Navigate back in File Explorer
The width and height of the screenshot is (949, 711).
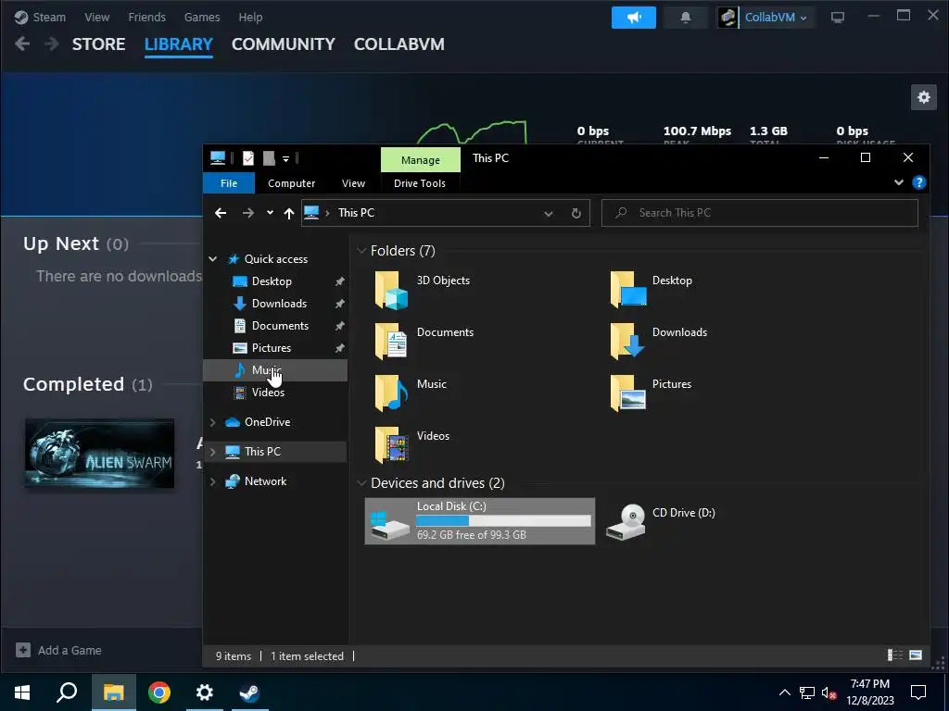point(221,213)
